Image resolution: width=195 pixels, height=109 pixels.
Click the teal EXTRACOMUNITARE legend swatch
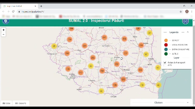[166, 49]
